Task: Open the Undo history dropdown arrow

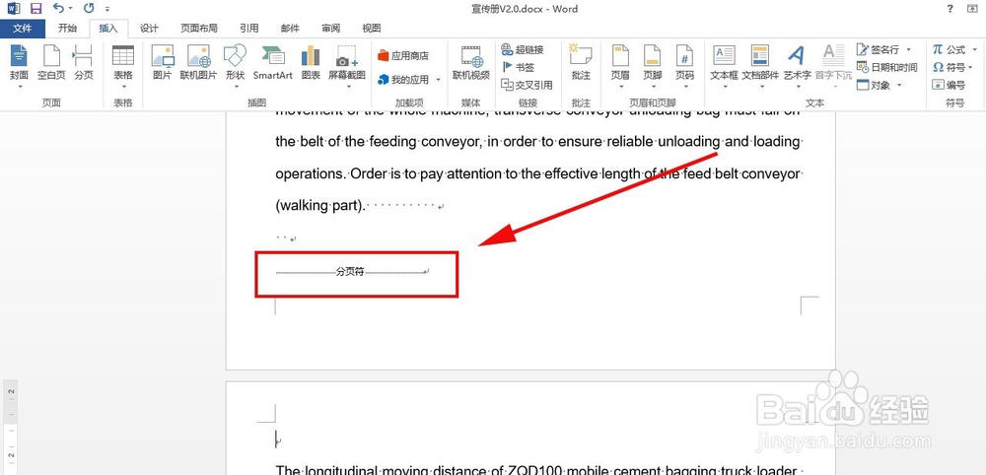Action: point(70,9)
